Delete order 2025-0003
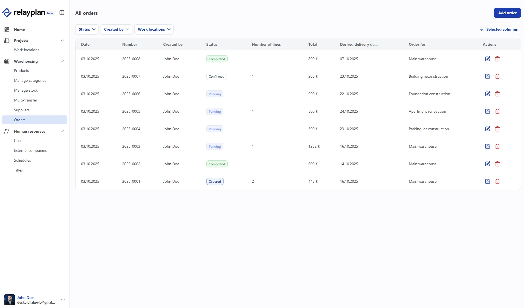The height and width of the screenshot is (308, 524). [497, 146]
